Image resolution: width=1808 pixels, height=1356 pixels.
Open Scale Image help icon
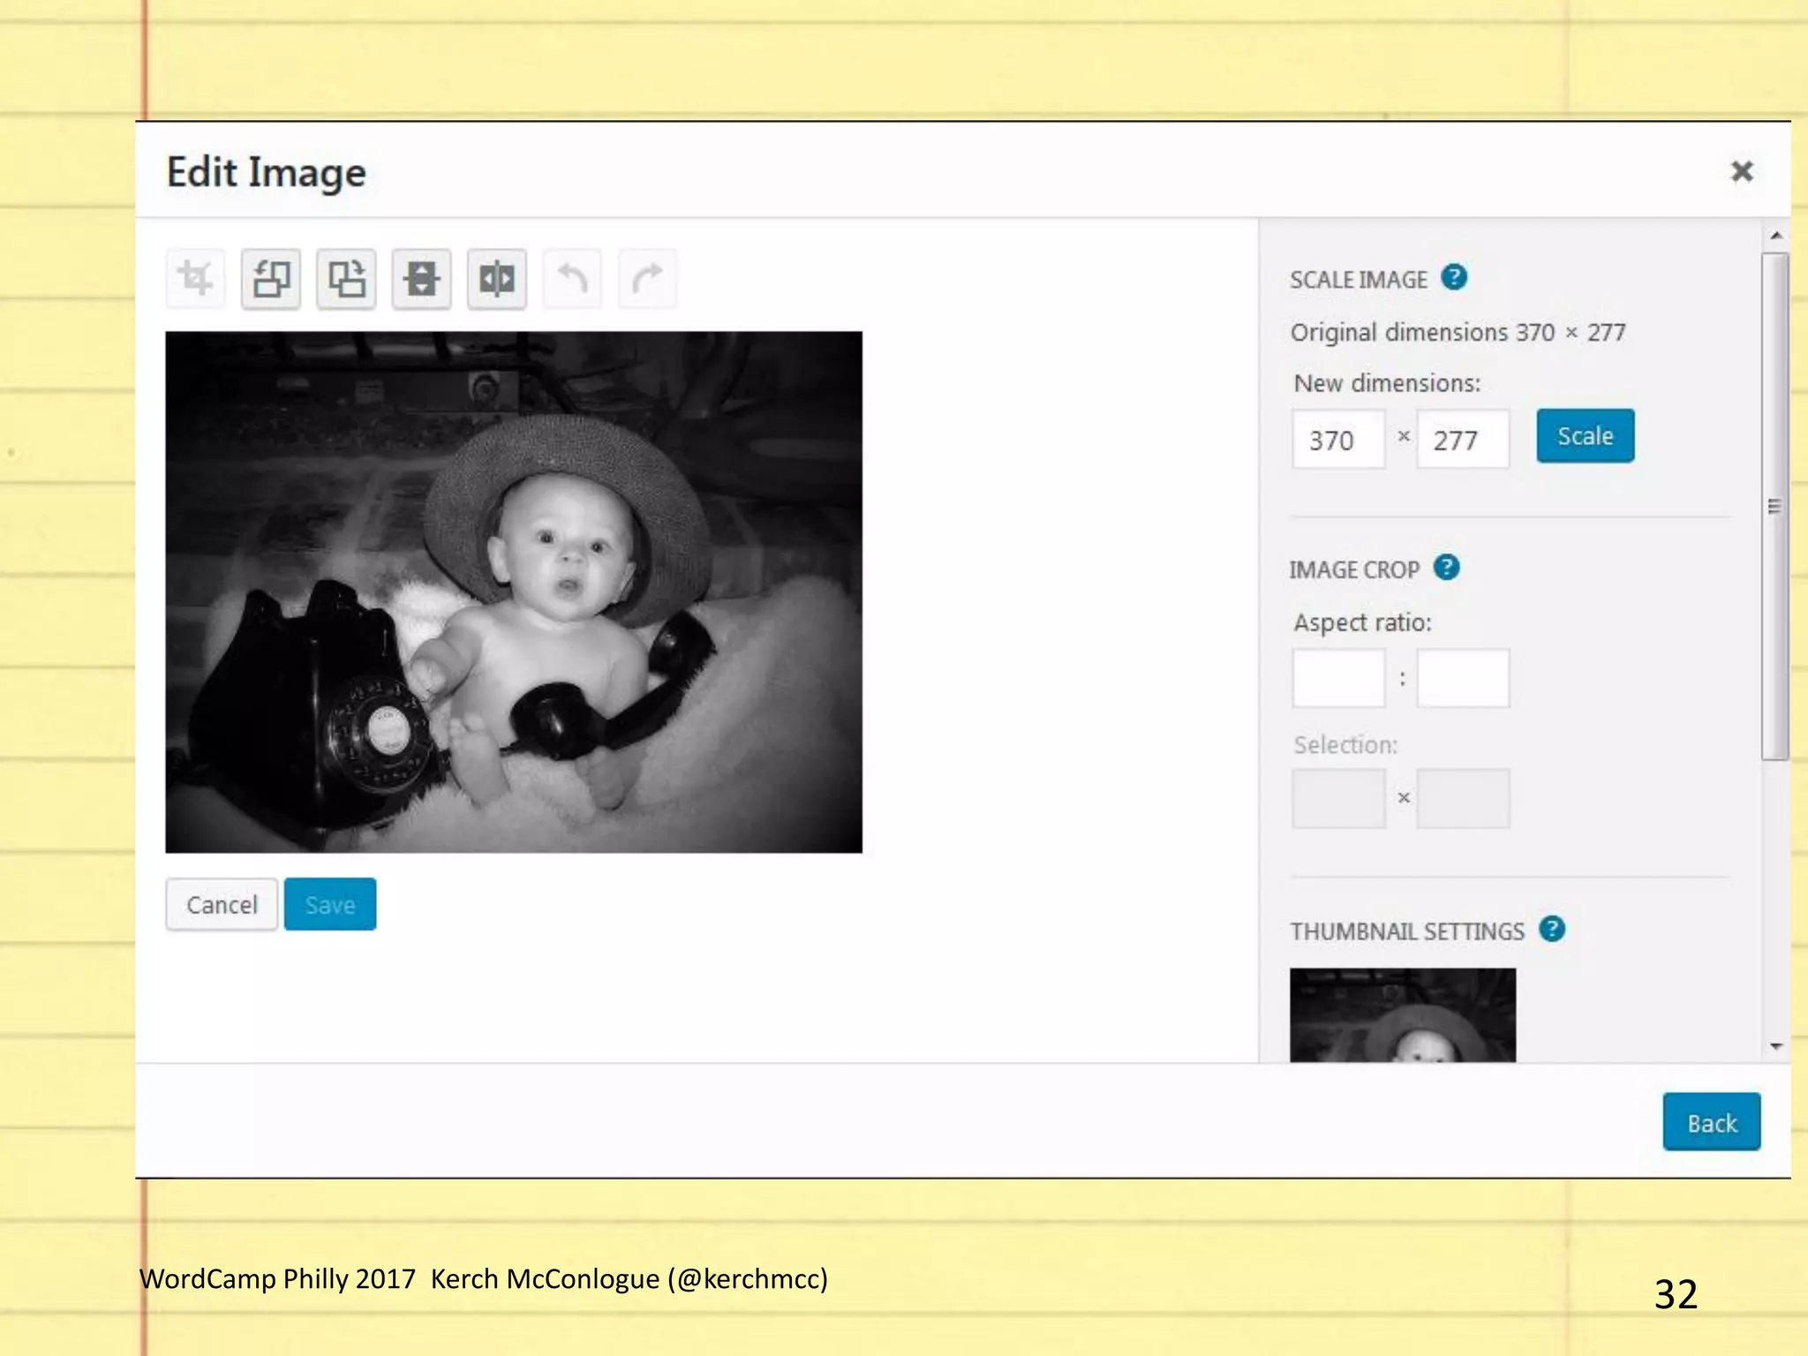pos(1454,277)
